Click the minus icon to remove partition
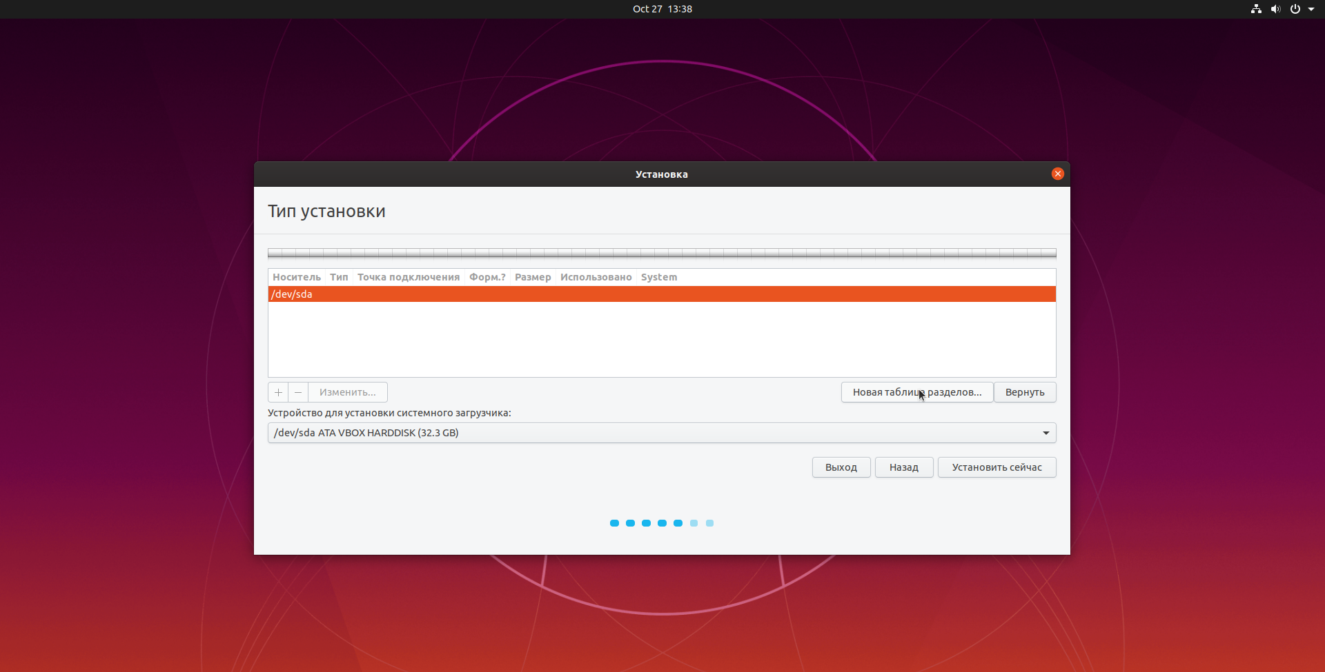This screenshot has width=1325, height=672. (298, 392)
